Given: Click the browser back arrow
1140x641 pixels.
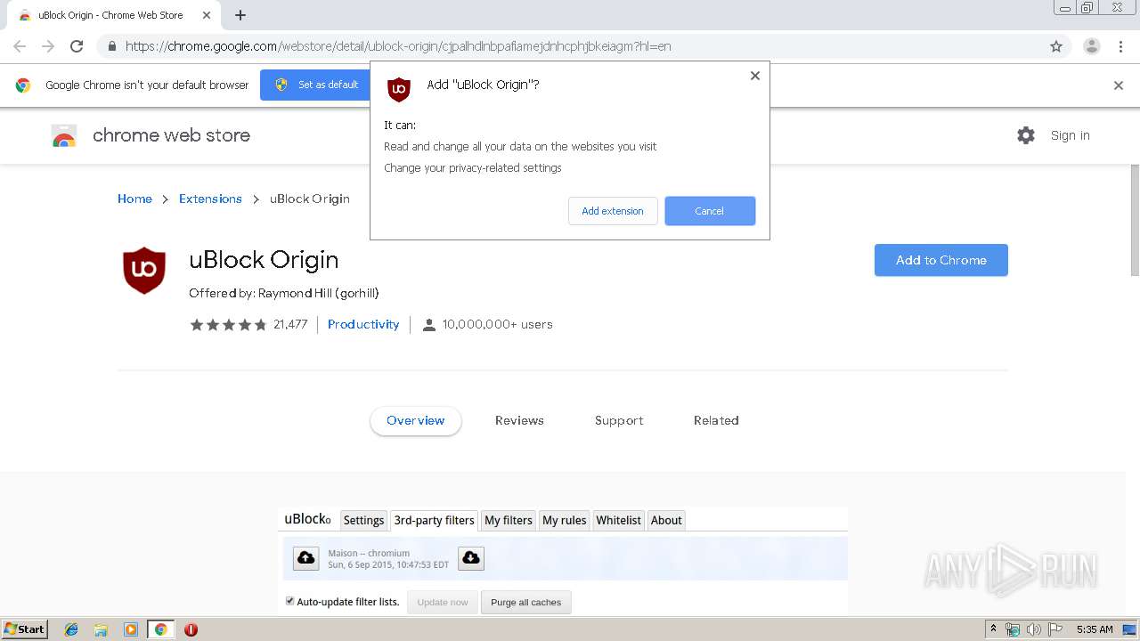Looking at the screenshot, I should point(20,46).
